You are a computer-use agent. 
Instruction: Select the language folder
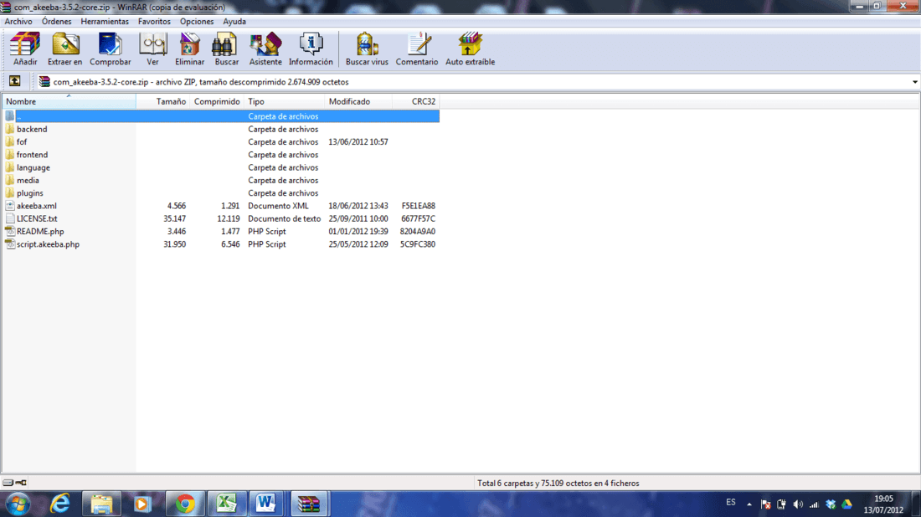33,168
